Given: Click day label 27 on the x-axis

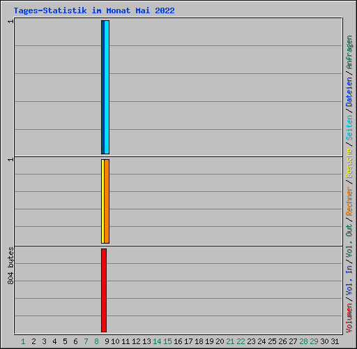Looking at the screenshot, I should (293, 341).
